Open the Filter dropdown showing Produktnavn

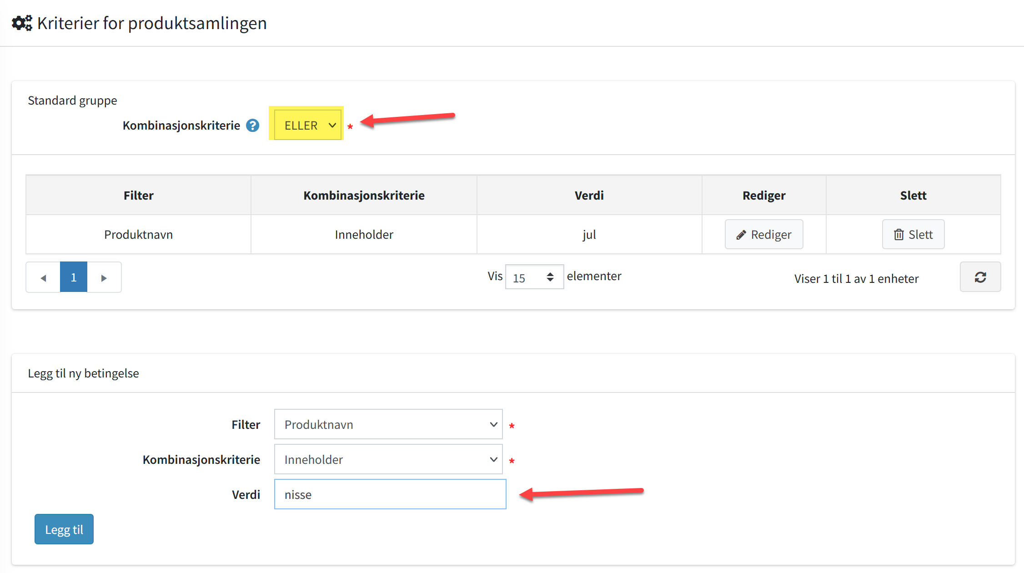(388, 424)
